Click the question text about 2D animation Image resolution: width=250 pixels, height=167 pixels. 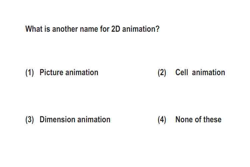click(x=92, y=29)
